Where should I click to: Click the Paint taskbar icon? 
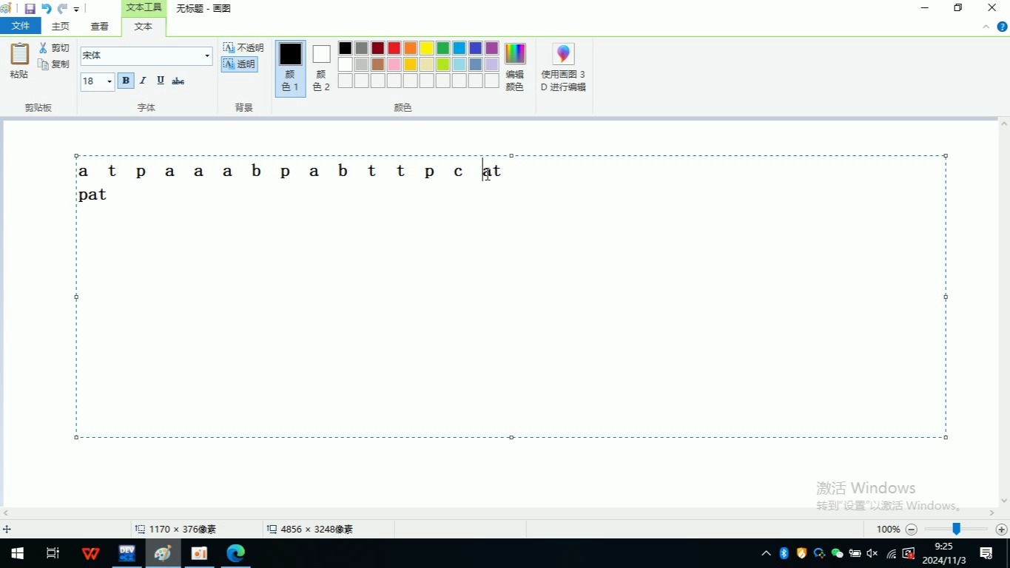163,553
